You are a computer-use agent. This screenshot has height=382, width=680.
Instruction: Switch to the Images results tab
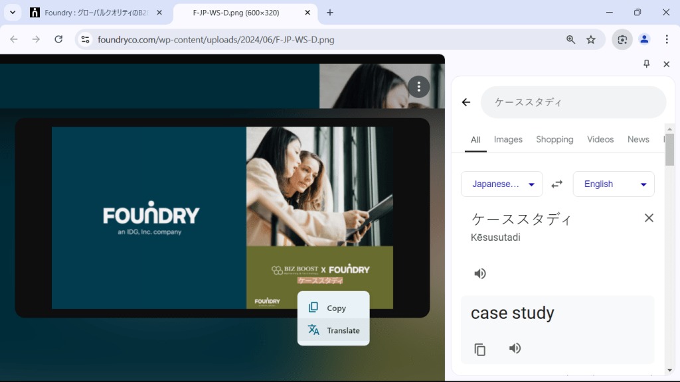508,139
